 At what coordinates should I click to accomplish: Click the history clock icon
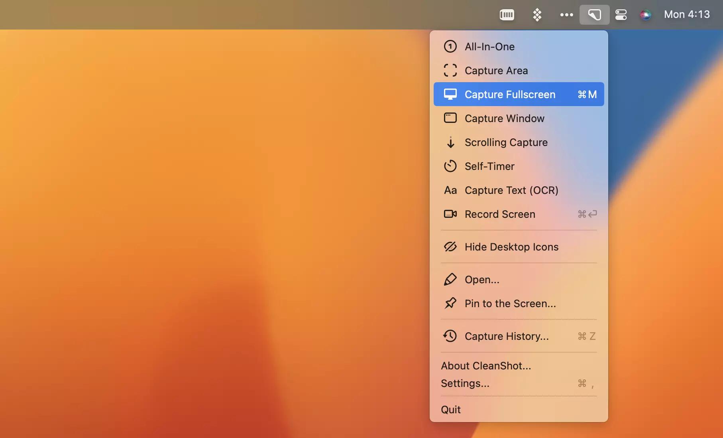450,336
